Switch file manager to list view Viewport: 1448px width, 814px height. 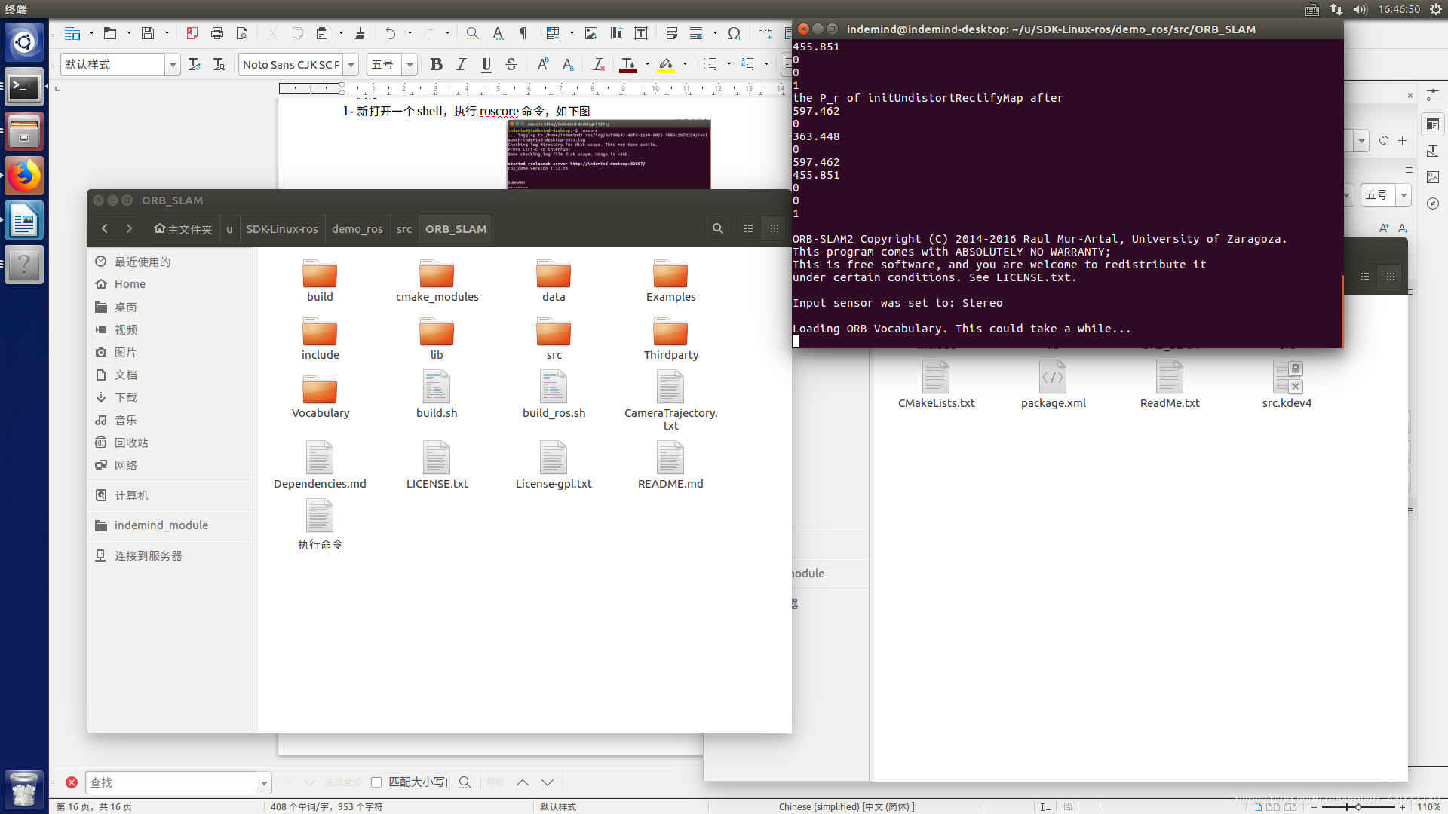[x=748, y=228]
